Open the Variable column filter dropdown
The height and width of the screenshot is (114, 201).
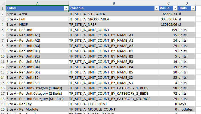[x=156, y=8]
